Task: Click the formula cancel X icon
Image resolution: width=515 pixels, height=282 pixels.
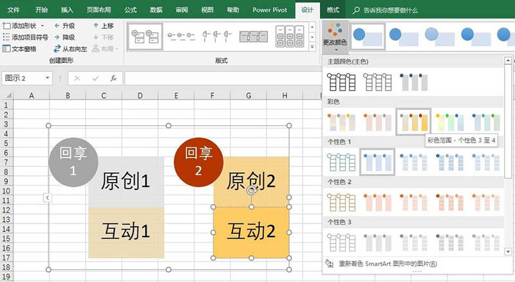Action: tap(77, 78)
